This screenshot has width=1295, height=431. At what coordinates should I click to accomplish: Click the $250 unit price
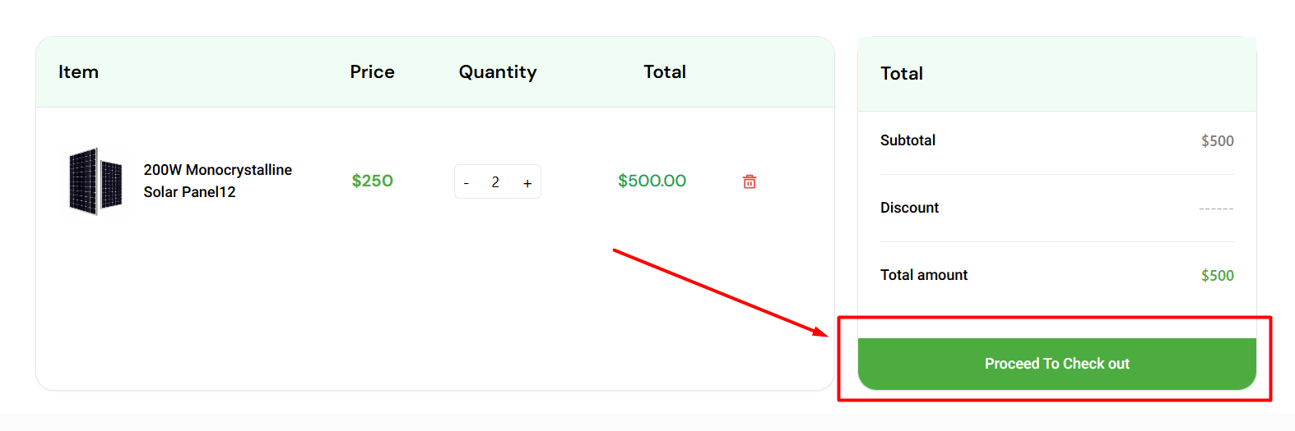(373, 181)
